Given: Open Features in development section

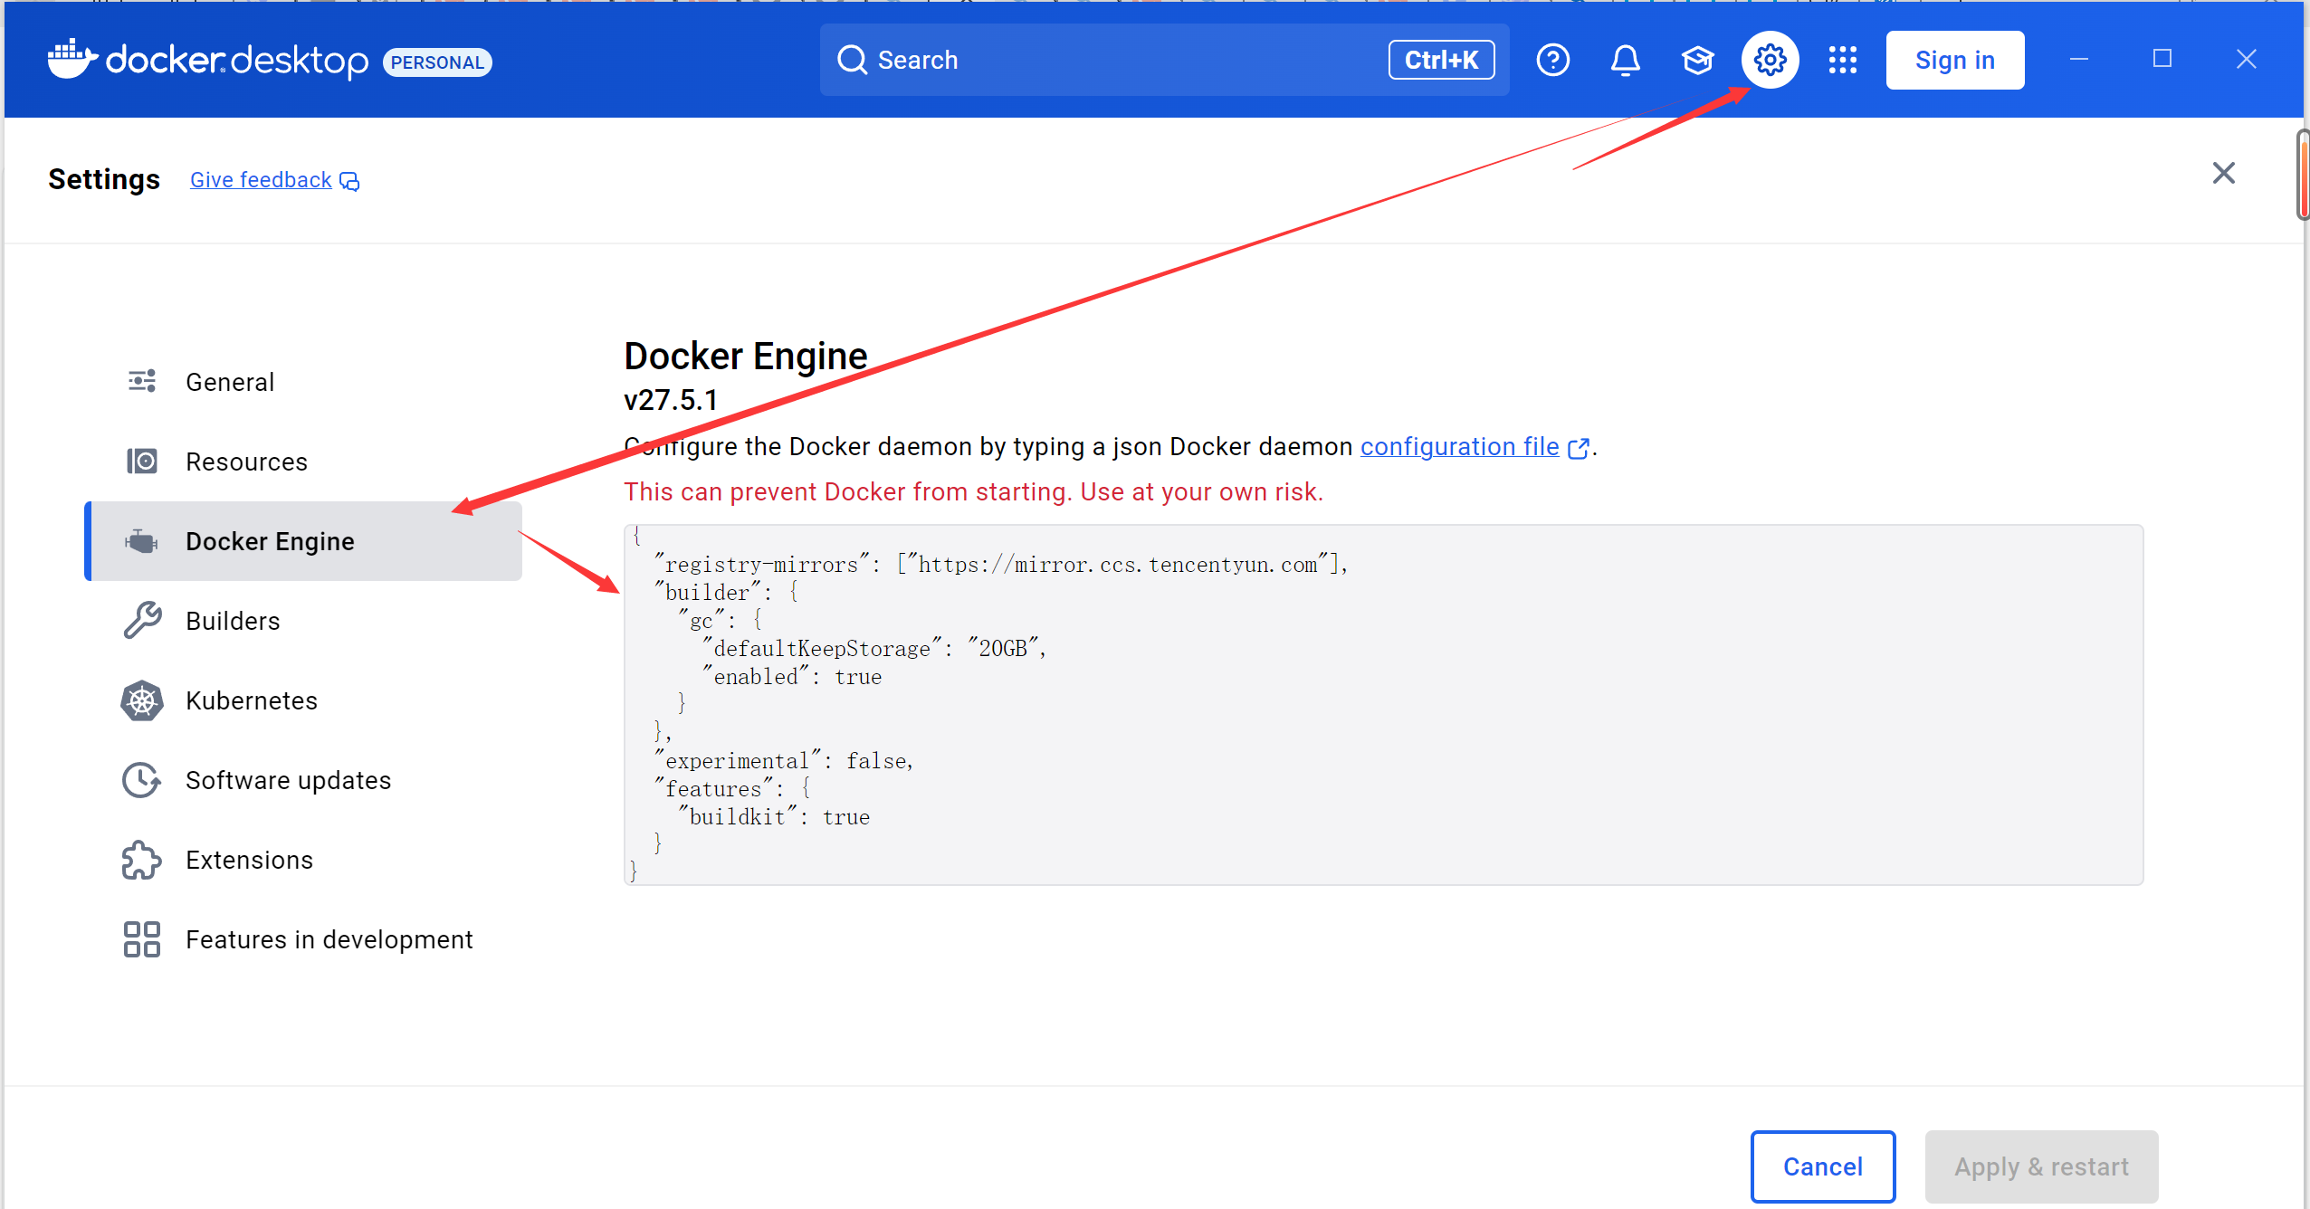Looking at the screenshot, I should (329, 939).
